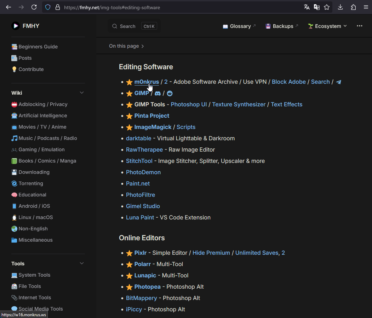Click the first translate icon in address bar

click(x=307, y=7)
